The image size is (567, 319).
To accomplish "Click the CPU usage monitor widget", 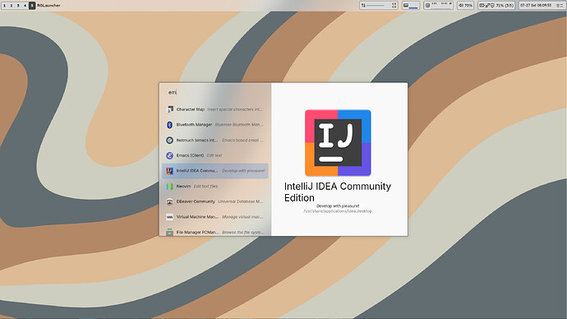I will (438, 6).
